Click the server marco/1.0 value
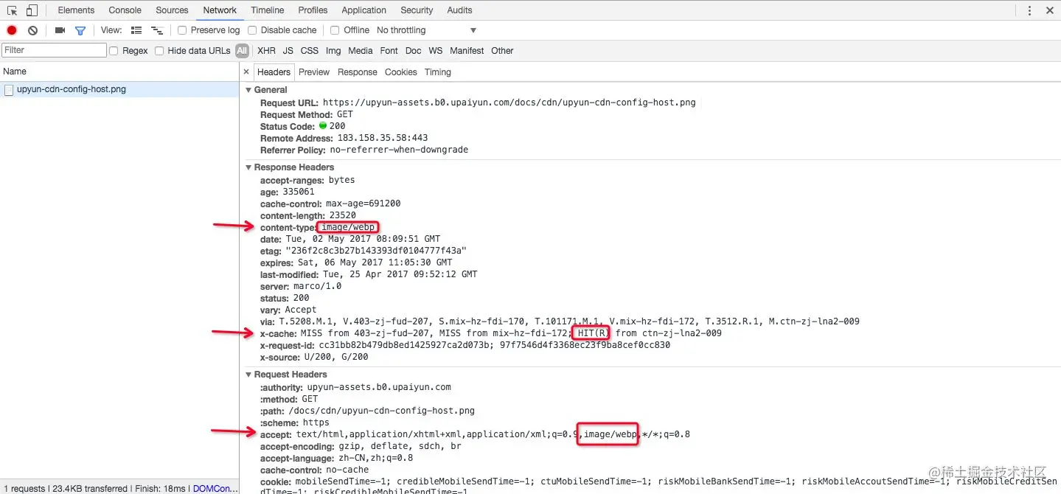 pos(316,286)
